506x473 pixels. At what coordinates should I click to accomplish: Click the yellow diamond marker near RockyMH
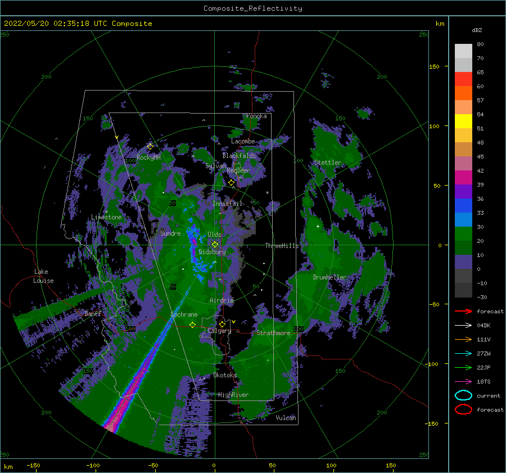(150, 147)
